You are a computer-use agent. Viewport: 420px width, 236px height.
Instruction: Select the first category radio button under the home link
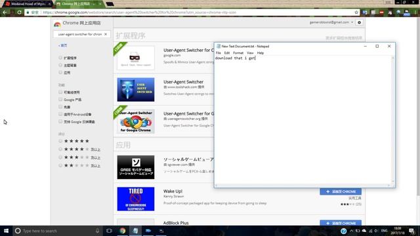click(x=60, y=58)
